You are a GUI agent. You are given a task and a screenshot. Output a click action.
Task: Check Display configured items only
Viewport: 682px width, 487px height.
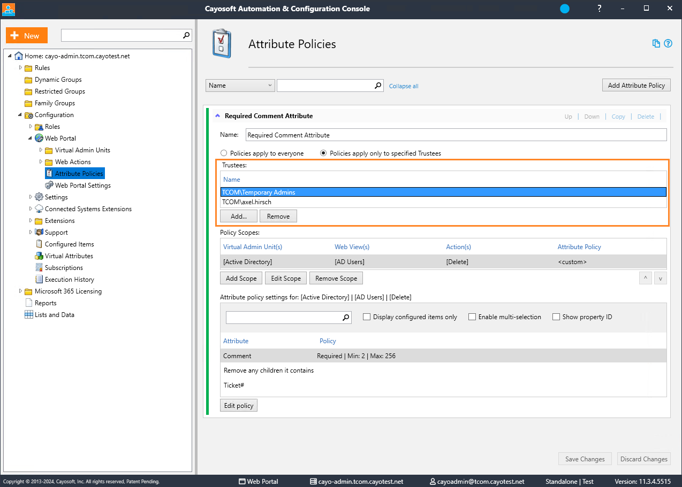(x=367, y=317)
